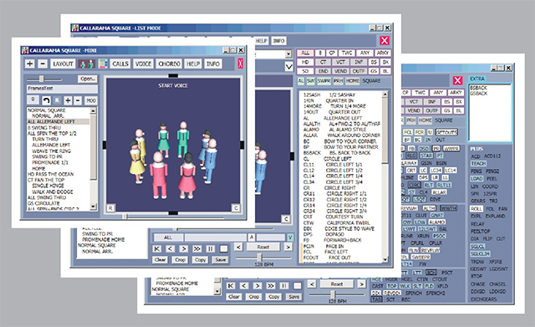Open the colored grid icon next to CALLS

(103, 64)
